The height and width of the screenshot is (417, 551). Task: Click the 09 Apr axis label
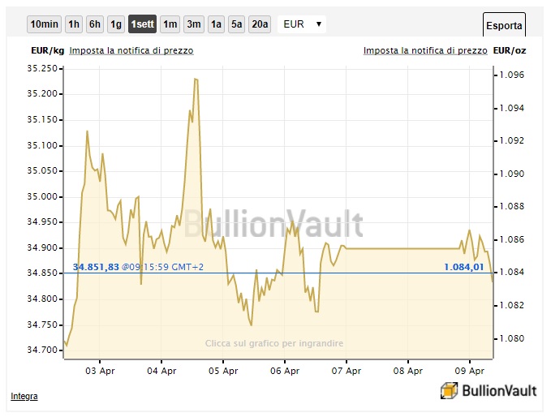470,371
